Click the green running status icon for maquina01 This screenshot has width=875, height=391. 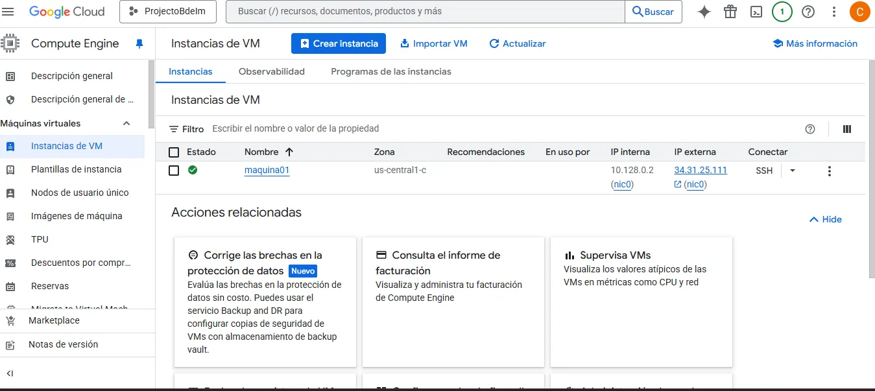pyautogui.click(x=193, y=170)
